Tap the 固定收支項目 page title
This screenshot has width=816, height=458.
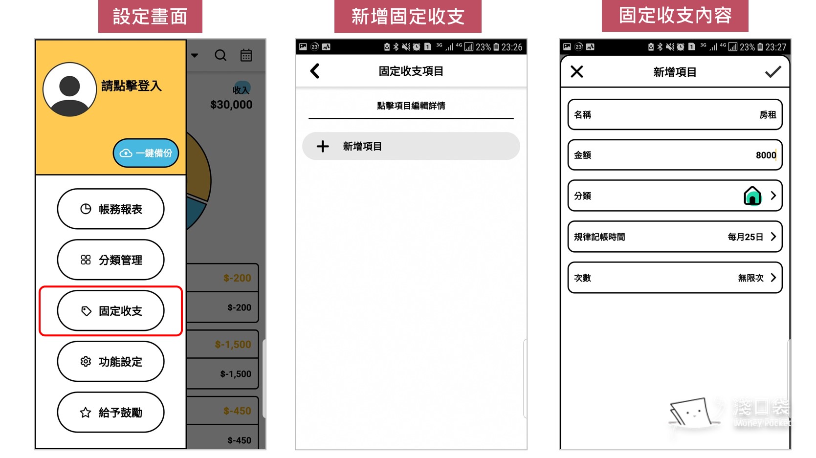[411, 71]
